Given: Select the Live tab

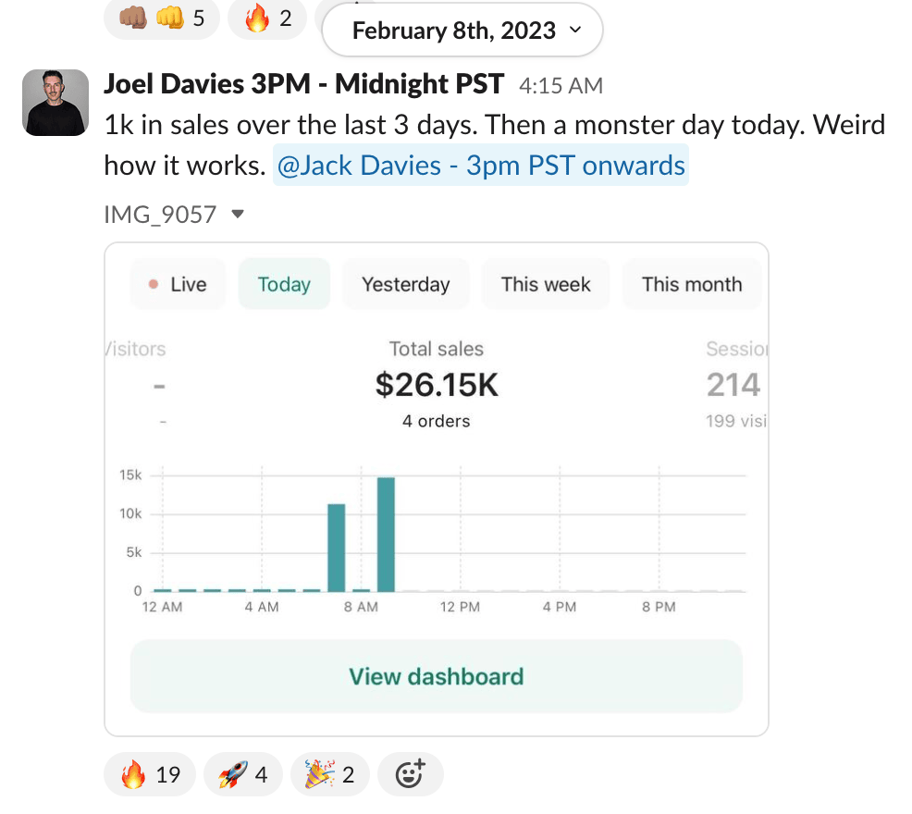Looking at the screenshot, I should [179, 284].
